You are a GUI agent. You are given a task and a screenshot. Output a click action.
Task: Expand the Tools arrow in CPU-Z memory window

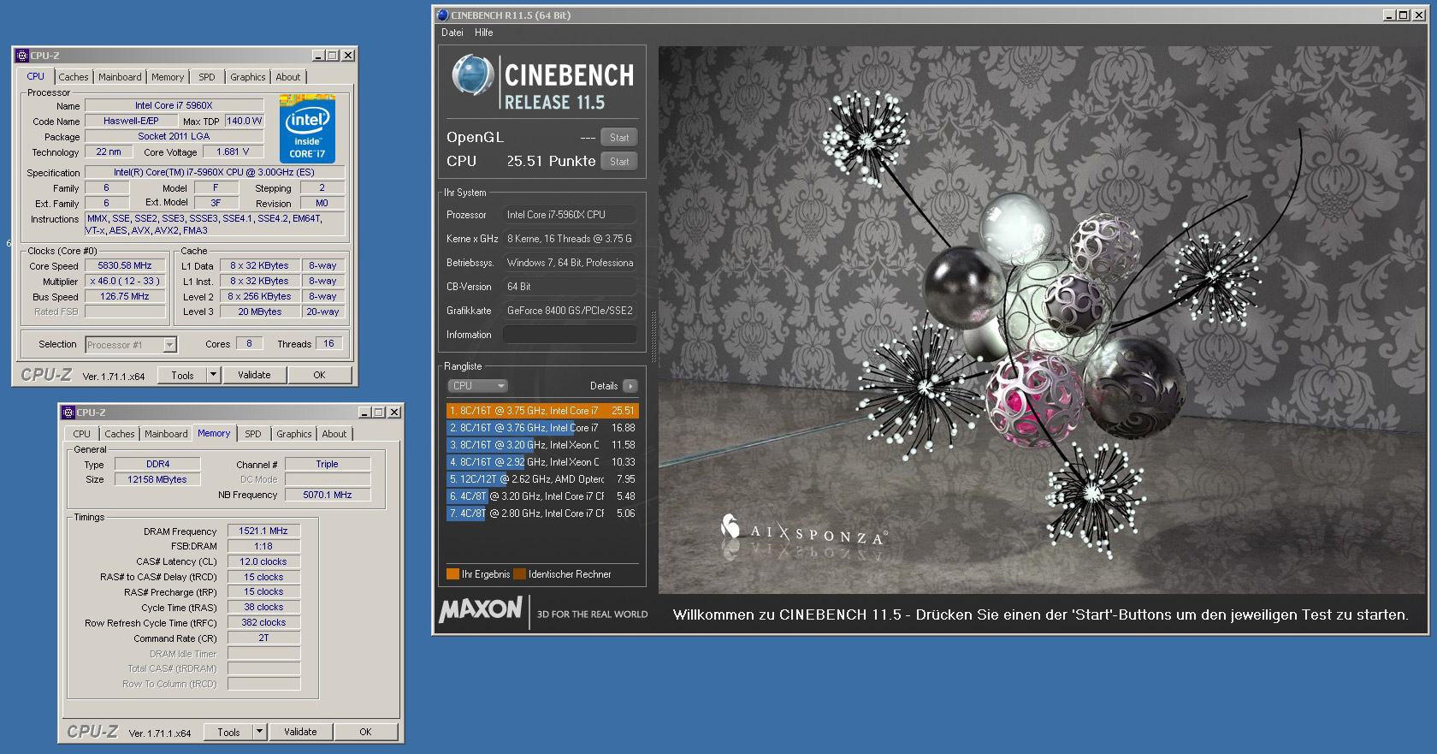(259, 732)
